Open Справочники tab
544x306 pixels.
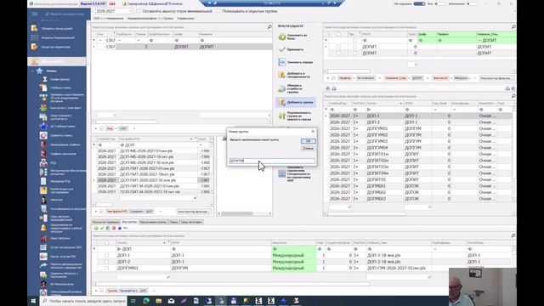pos(185,19)
